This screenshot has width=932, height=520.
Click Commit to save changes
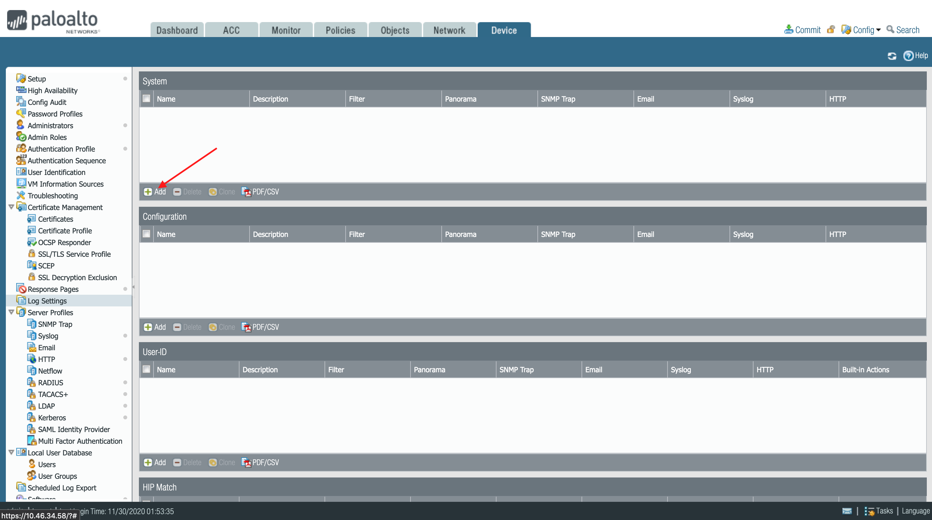click(802, 30)
